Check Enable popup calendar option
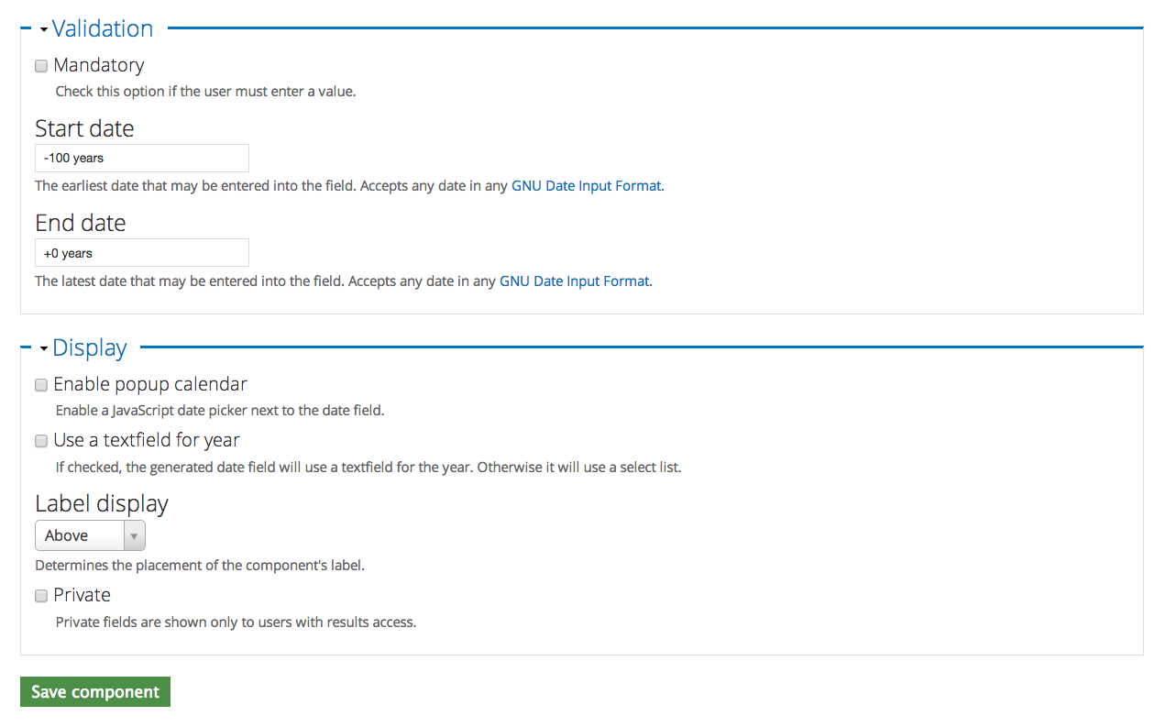 tap(41, 385)
